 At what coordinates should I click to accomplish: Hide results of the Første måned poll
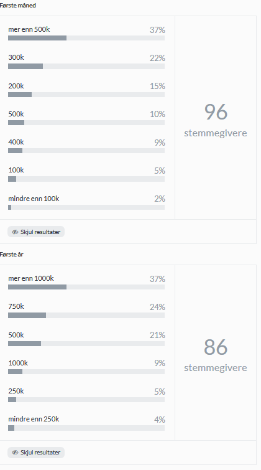pos(36,232)
